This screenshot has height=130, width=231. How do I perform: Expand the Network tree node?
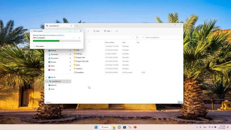point(46,85)
